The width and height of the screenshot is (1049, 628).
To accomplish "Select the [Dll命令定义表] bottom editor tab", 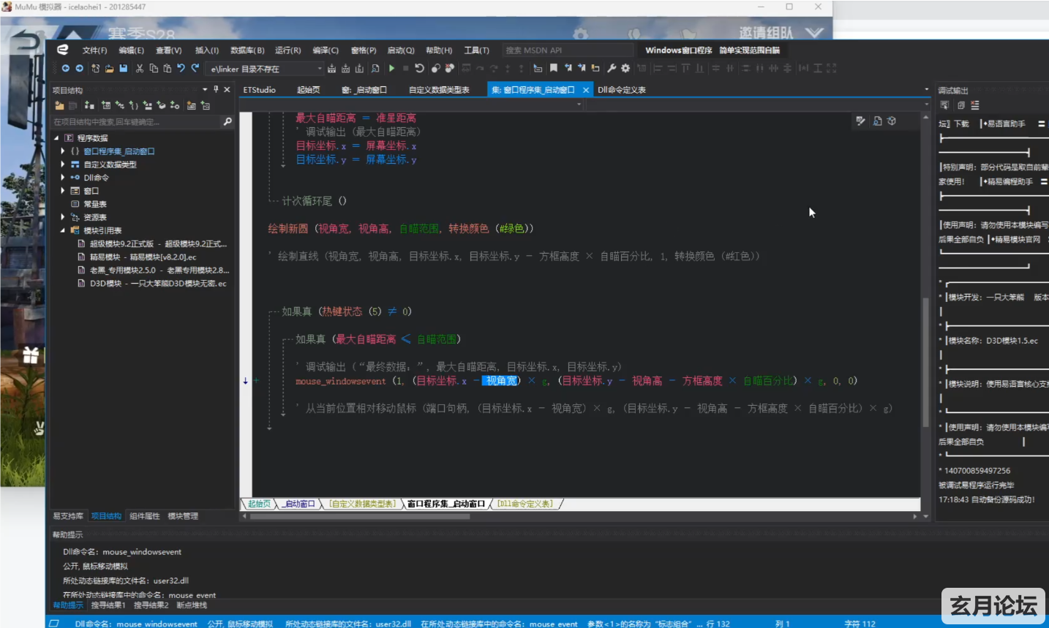I will coord(524,504).
